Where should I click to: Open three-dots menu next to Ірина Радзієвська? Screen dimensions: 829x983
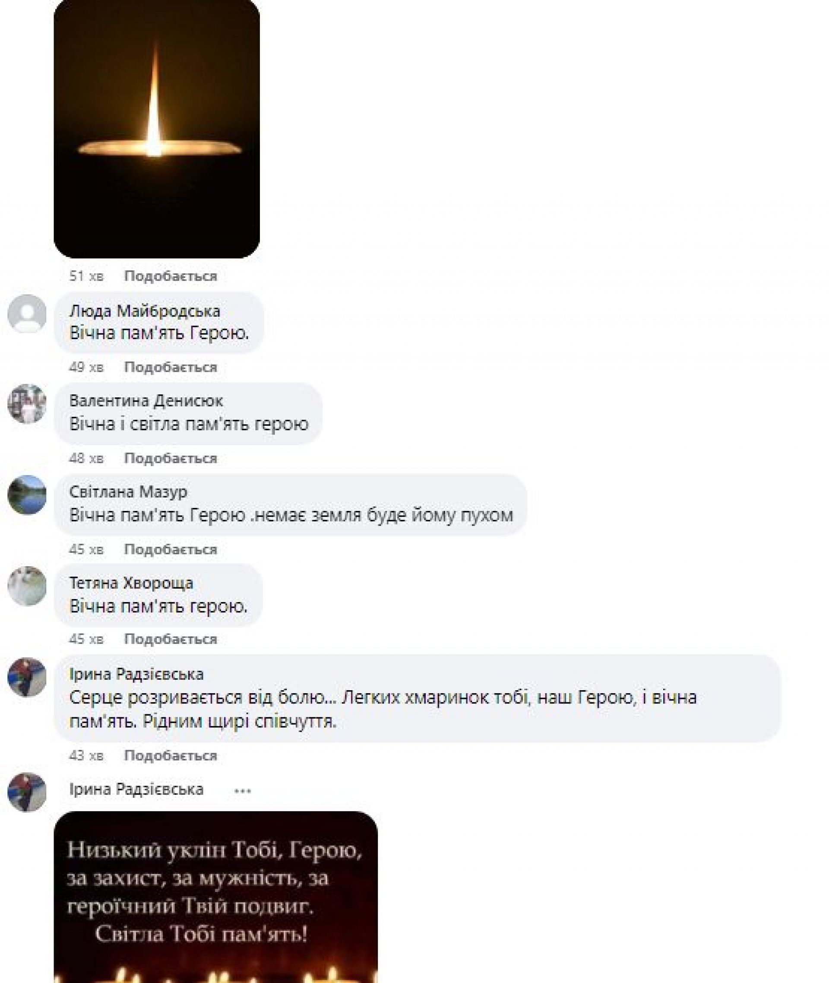click(243, 791)
